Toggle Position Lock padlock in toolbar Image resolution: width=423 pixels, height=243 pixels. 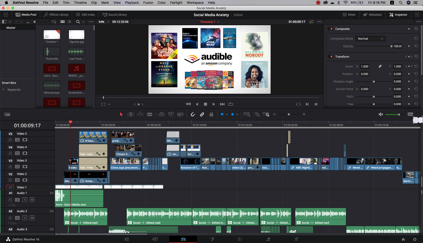(211, 114)
